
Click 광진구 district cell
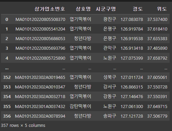tap(110, 19)
